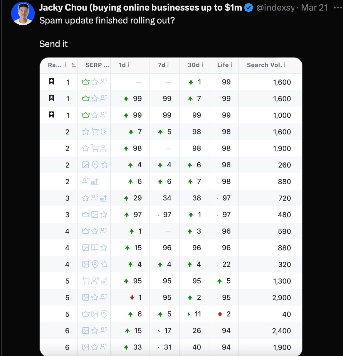
Task: Click the info icon beside 30d header
Action: click(202, 65)
